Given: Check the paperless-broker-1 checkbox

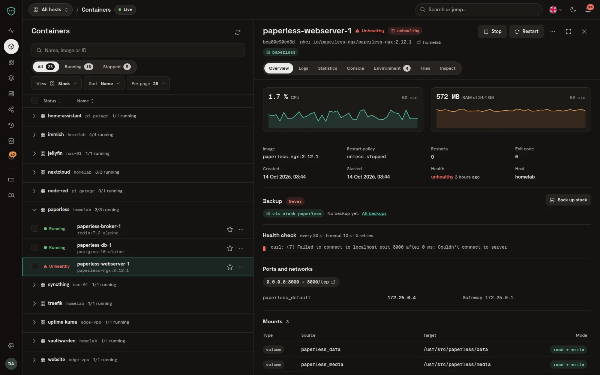Looking at the screenshot, I should coord(35,228).
